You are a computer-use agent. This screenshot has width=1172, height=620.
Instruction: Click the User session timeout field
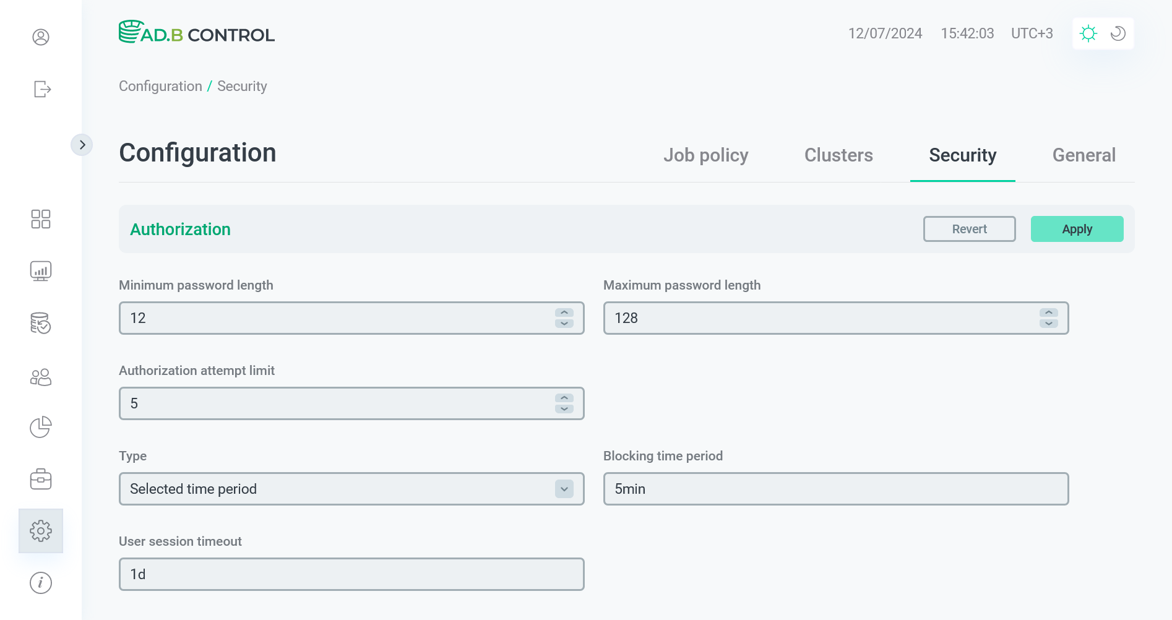click(351, 574)
